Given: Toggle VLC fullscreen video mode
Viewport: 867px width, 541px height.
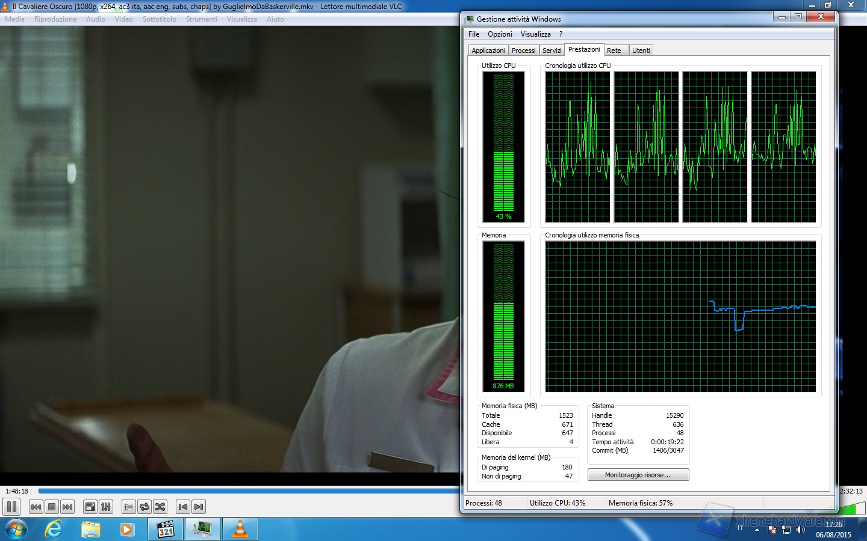Looking at the screenshot, I should coord(90,507).
